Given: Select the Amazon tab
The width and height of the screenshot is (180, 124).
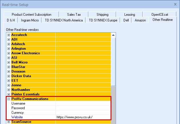Looking at the screenshot, I should click(140, 20).
